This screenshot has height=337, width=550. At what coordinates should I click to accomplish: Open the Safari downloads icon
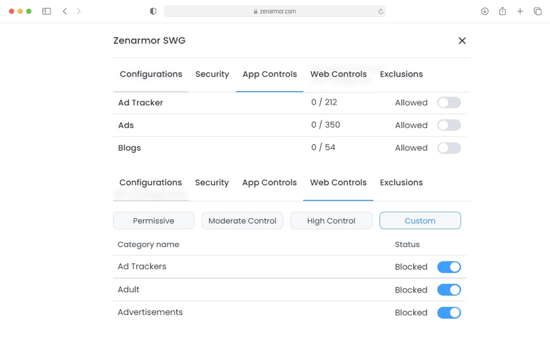pyautogui.click(x=484, y=11)
